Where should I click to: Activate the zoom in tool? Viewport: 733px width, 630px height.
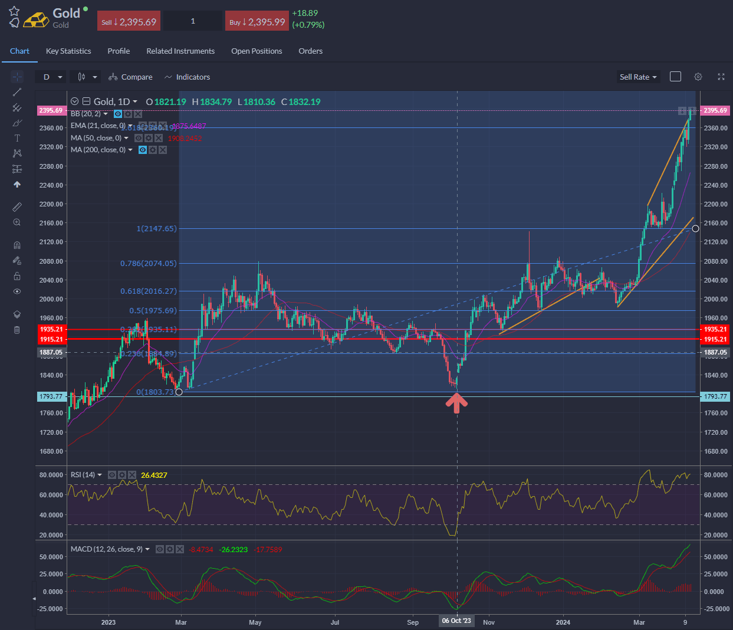(17, 222)
